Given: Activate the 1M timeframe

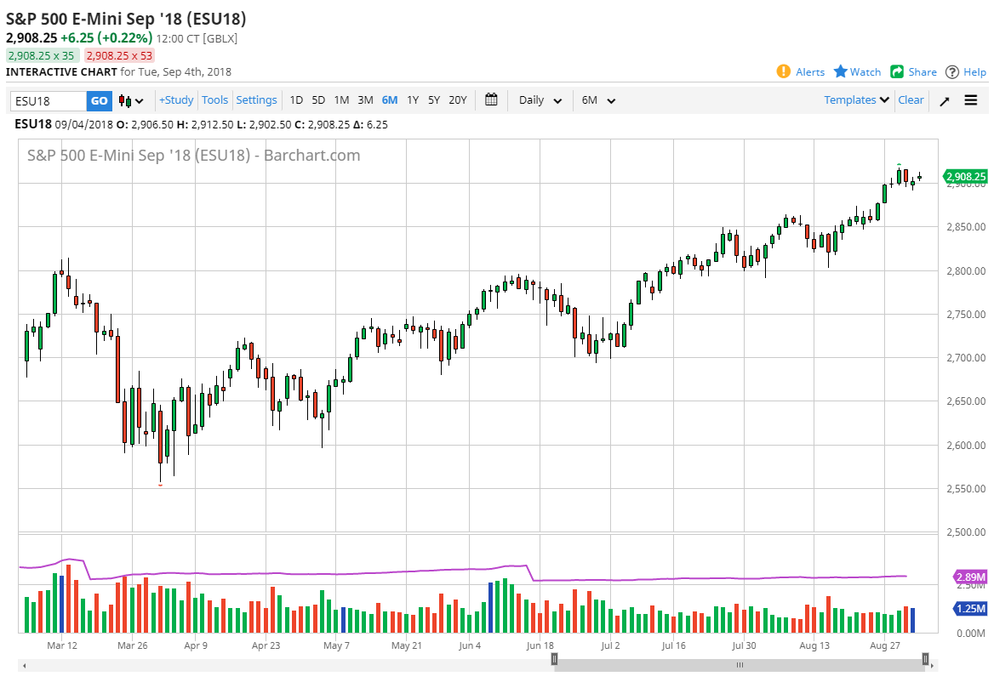Looking at the screenshot, I should (x=341, y=99).
